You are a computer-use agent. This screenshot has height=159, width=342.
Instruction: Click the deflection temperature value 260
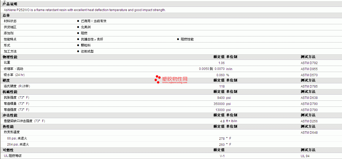click(x=222, y=145)
